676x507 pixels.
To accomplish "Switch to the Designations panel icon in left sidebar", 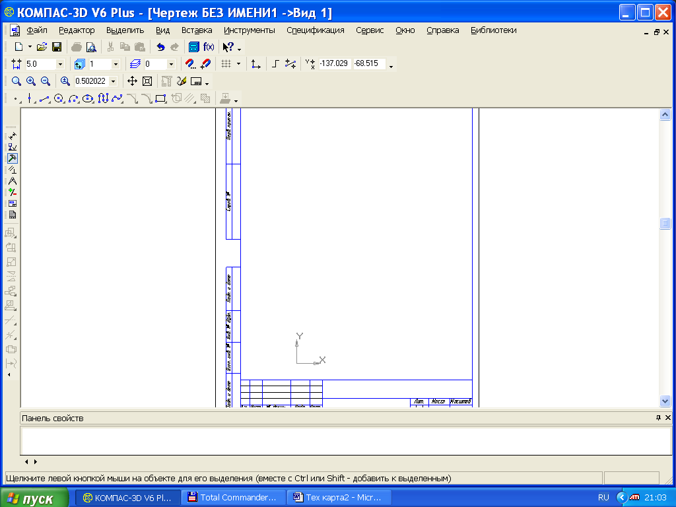I will click(x=13, y=147).
